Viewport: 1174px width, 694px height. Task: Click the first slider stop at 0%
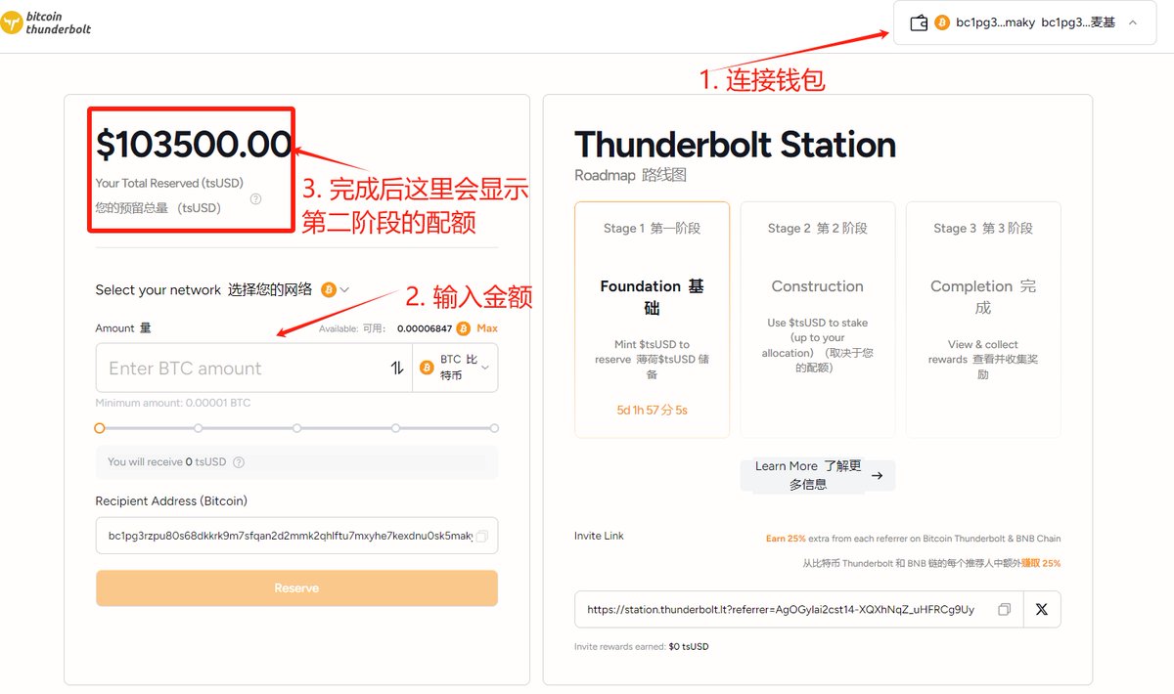point(99,428)
